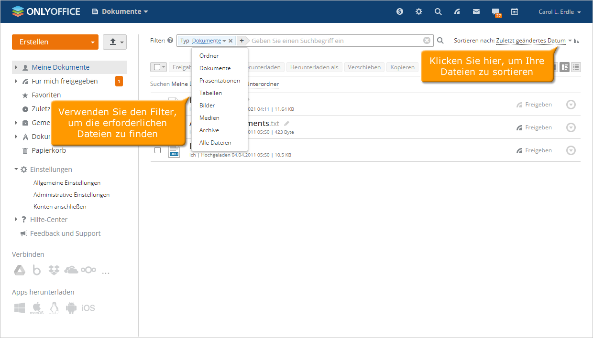
Task: Collapse the Einstellungen section
Action: click(x=16, y=169)
